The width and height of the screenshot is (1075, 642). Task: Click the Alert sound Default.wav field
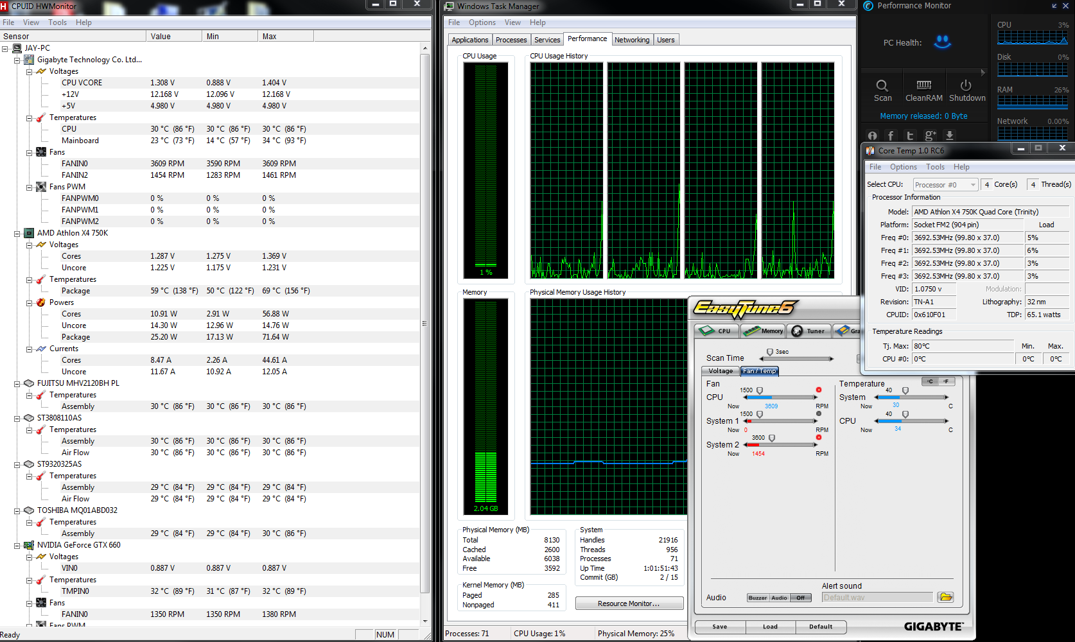[x=877, y=598]
